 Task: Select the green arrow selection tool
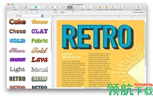click(26, 7)
